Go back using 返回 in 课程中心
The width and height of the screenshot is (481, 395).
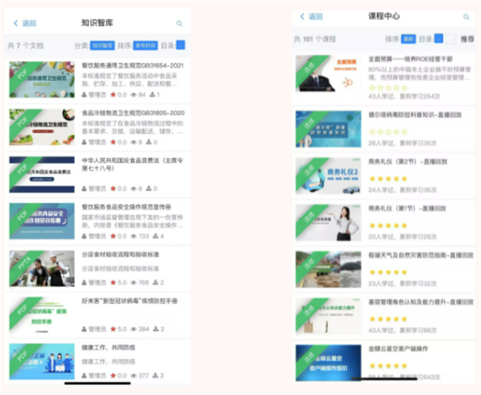(311, 16)
